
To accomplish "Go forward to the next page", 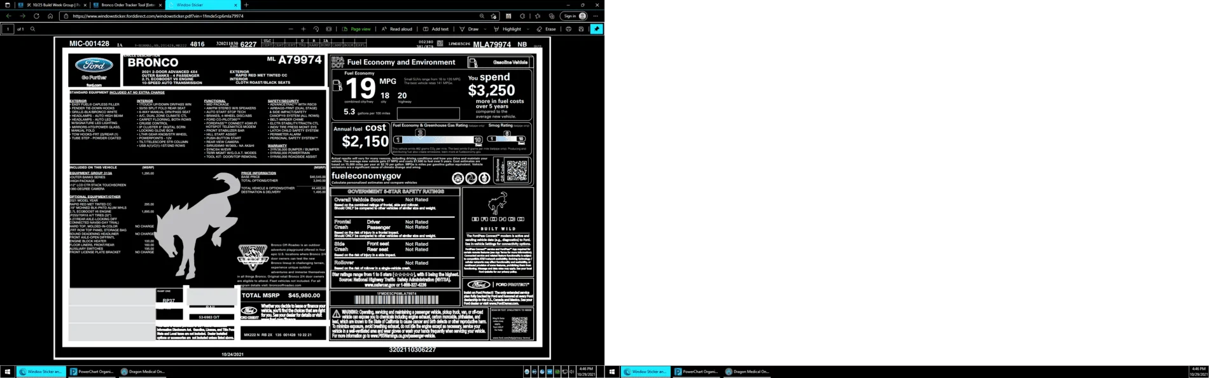I will coord(22,16).
